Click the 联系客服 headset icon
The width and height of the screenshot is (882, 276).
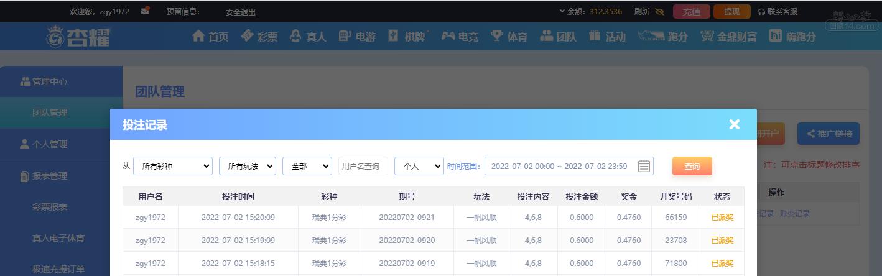point(761,12)
